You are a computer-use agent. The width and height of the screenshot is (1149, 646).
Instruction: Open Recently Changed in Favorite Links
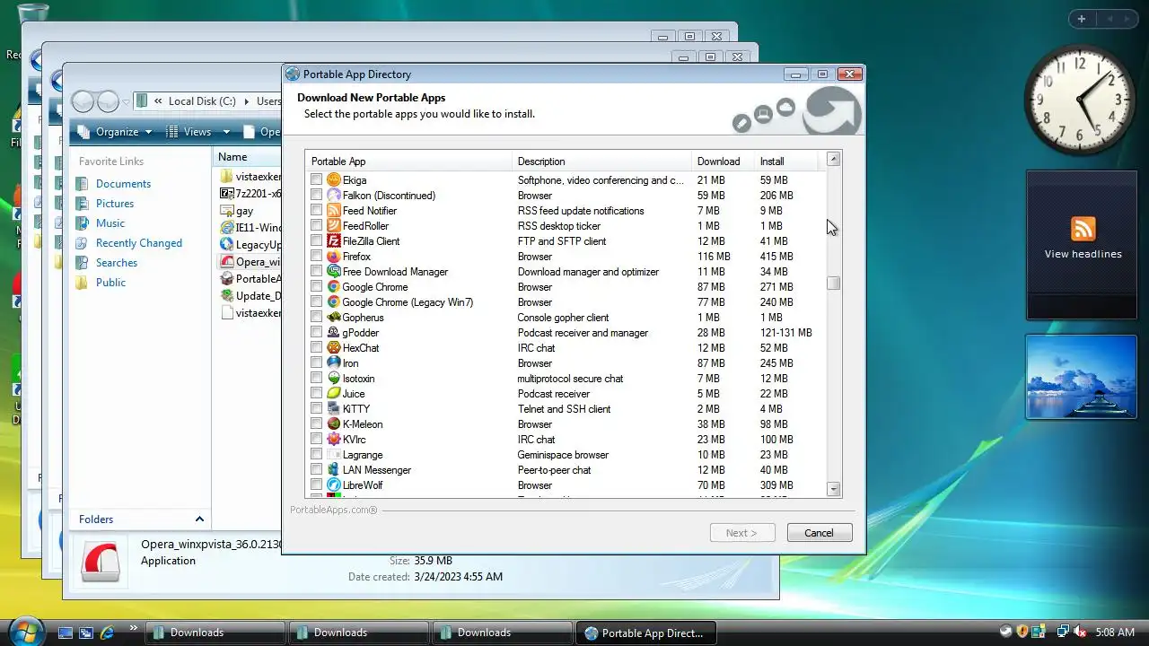pyautogui.click(x=139, y=243)
